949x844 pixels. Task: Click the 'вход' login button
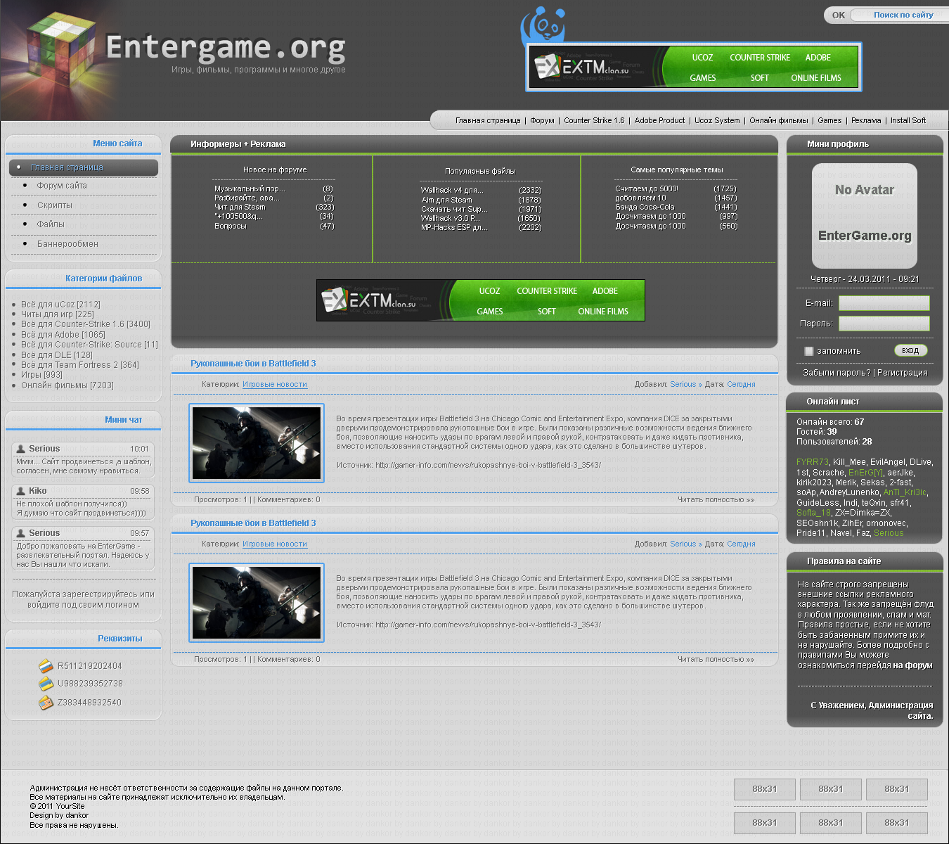click(x=910, y=350)
